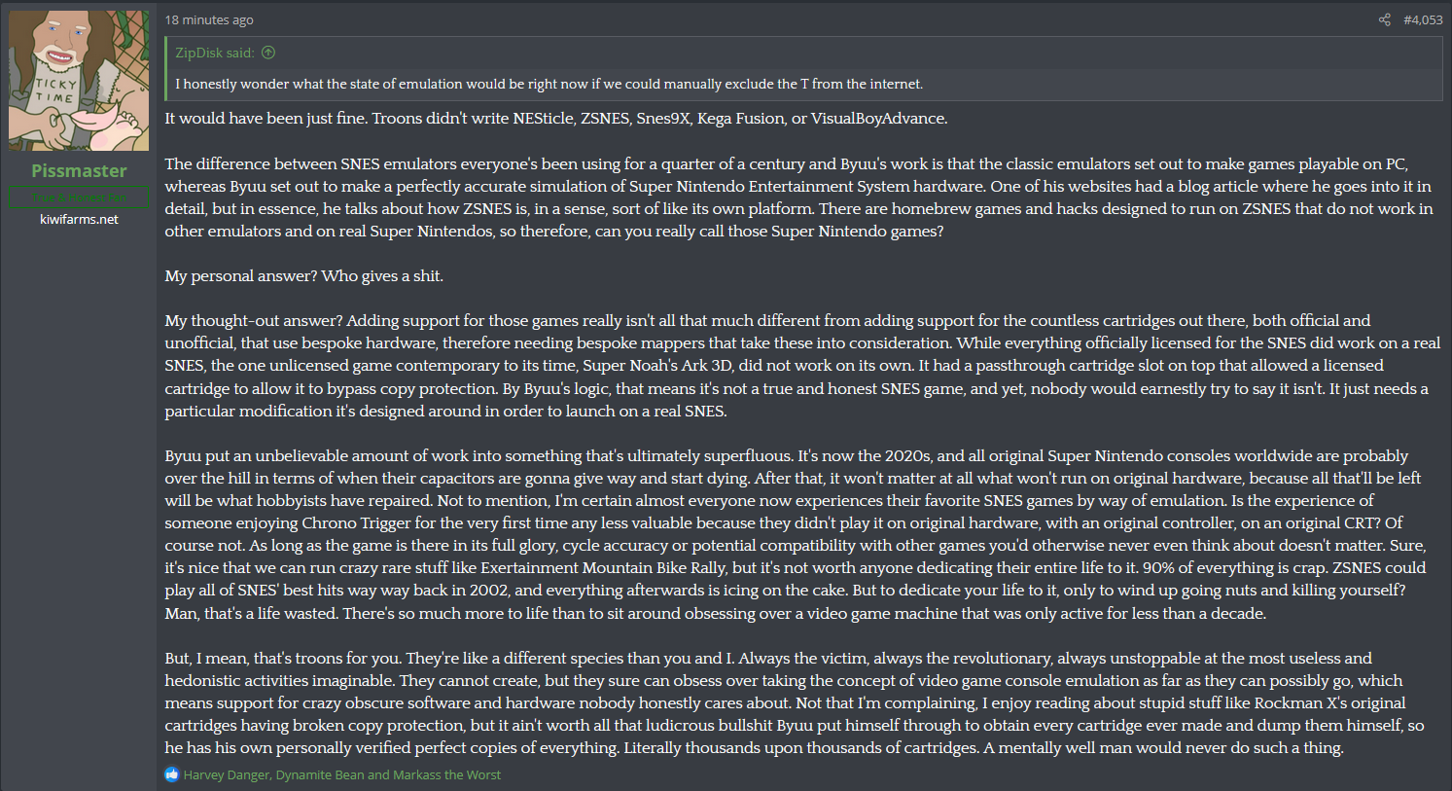The height and width of the screenshot is (791, 1452).
Task: Click the paragraph starting 'My thought-out answer?'
Action: (x=802, y=365)
